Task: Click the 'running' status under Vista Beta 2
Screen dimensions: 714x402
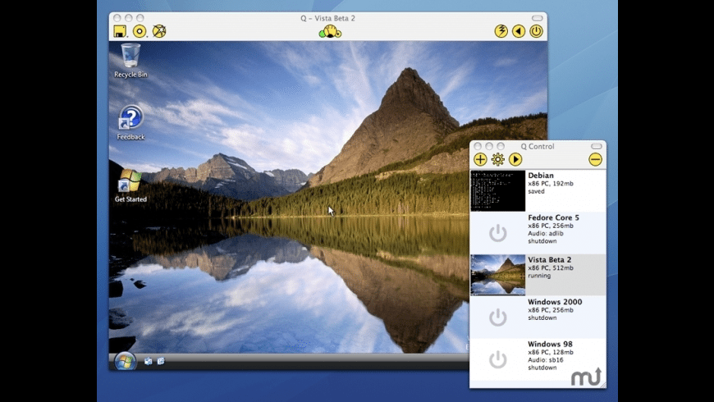Action: coord(539,276)
